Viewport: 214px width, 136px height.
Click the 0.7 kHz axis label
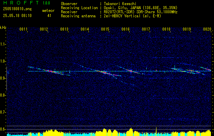[x=3, y=112]
